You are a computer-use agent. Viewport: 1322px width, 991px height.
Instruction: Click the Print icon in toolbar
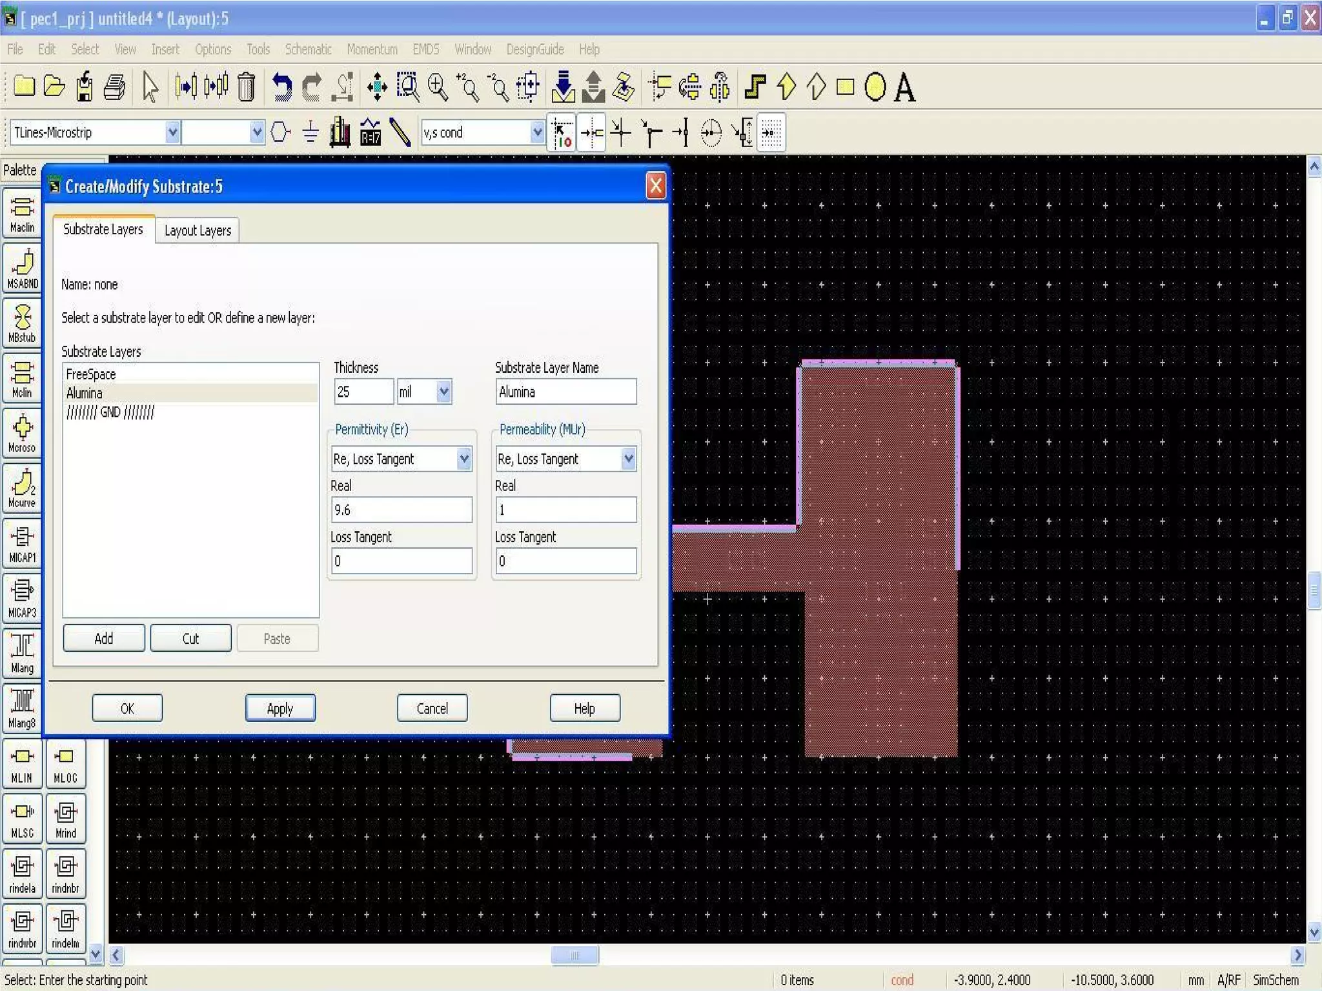click(114, 87)
